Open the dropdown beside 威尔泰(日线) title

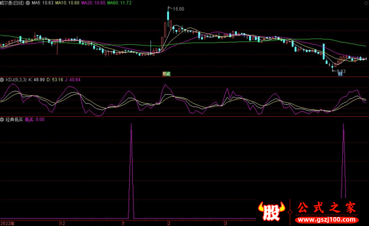click(x=29, y=3)
